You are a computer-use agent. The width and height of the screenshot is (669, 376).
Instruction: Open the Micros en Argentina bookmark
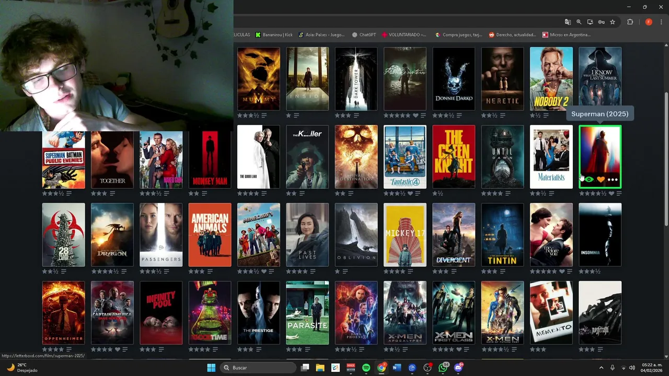tap(567, 35)
